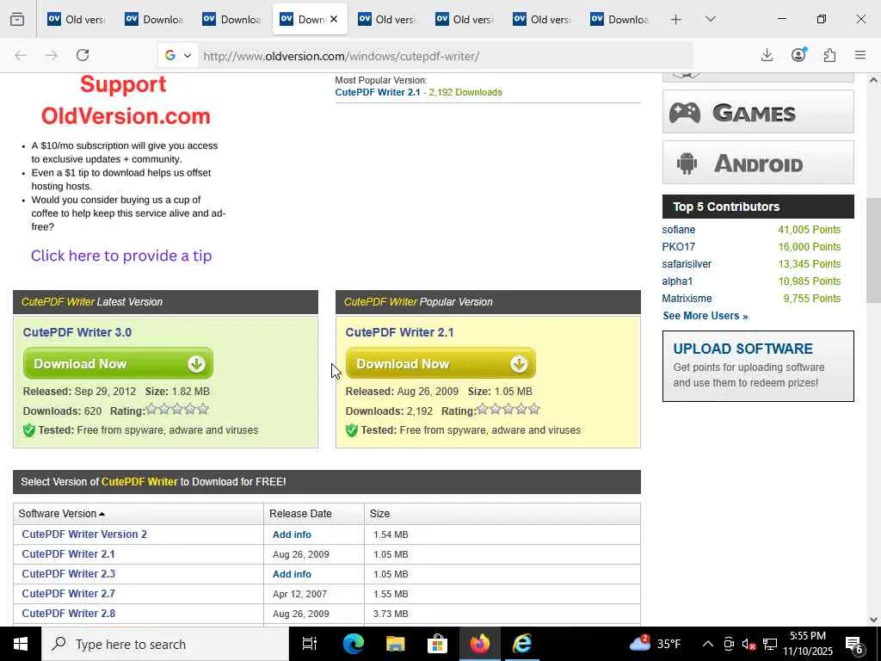The image size is (881, 661).
Task: Close the active Downloads tab
Action: [334, 19]
